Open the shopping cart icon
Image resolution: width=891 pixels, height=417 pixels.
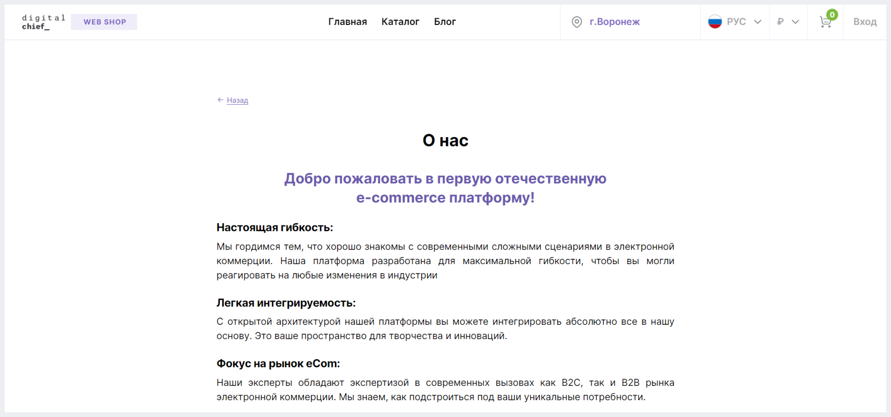pyautogui.click(x=825, y=23)
